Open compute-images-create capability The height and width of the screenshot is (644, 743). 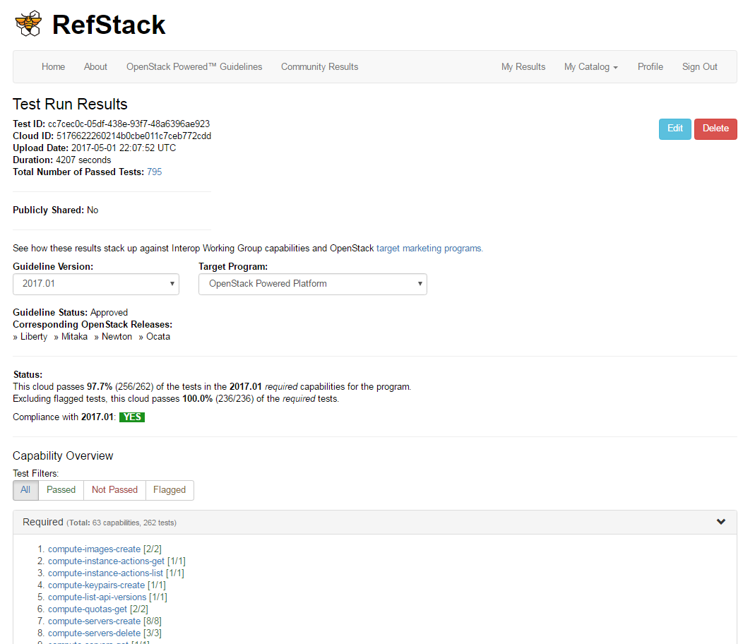point(95,549)
